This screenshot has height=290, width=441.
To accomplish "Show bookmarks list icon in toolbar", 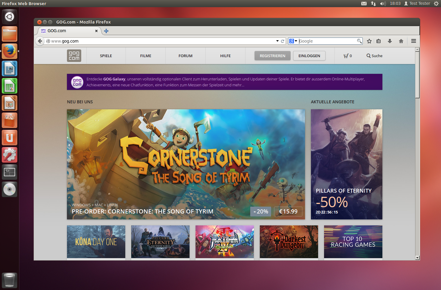I will click(x=379, y=41).
